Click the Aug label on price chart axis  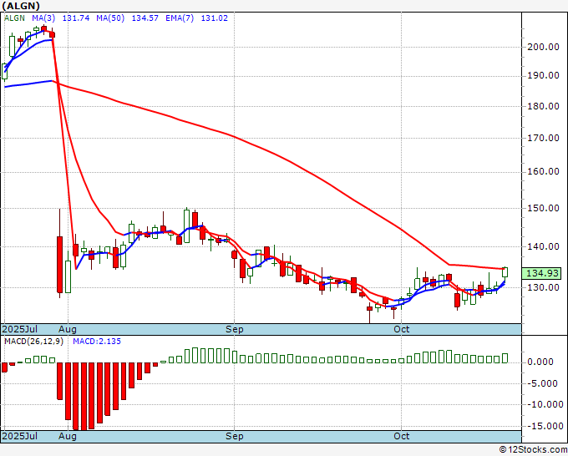[68, 329]
